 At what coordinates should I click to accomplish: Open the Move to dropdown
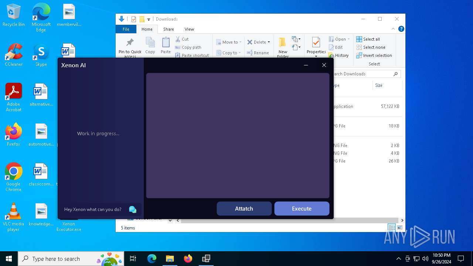coord(229,42)
